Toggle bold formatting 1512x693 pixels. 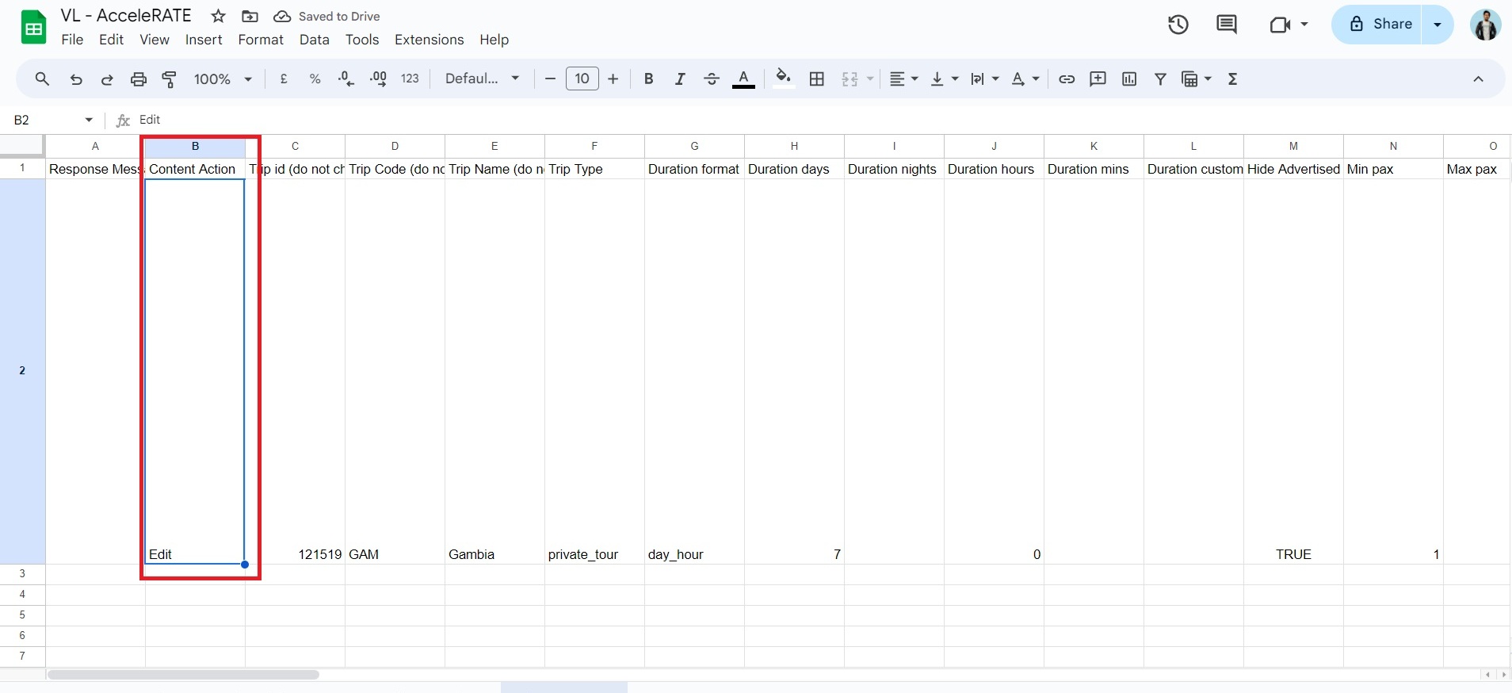pyautogui.click(x=648, y=78)
